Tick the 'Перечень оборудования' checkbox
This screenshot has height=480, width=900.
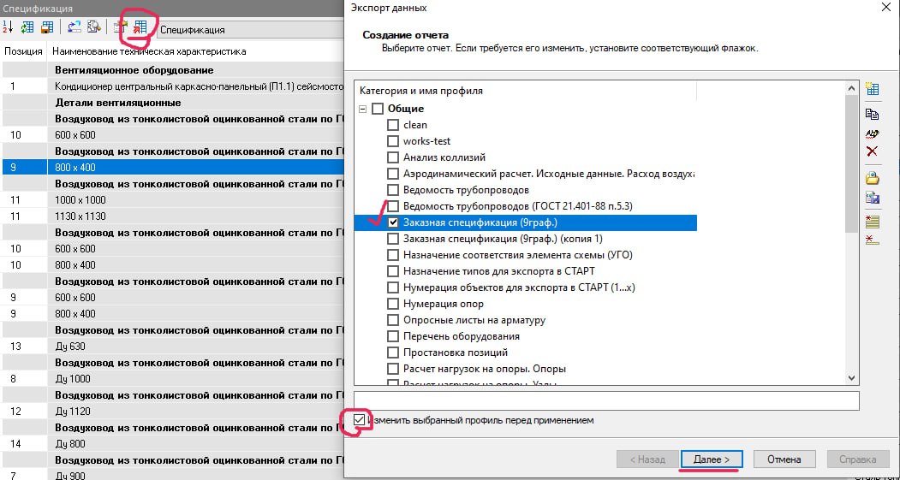(393, 336)
